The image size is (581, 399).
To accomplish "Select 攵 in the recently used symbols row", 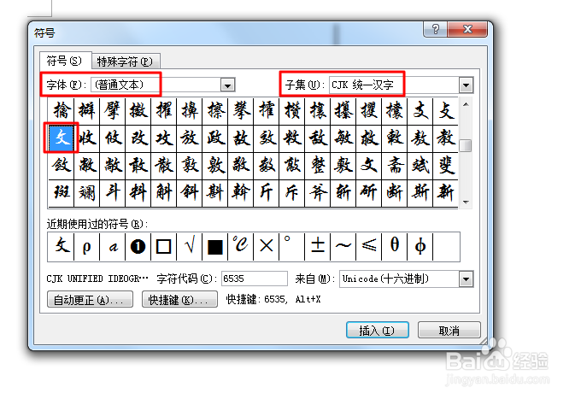I will (x=62, y=247).
